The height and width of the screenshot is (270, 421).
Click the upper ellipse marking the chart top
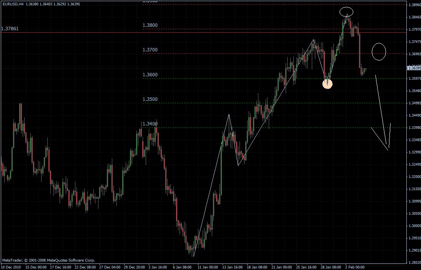pos(346,12)
